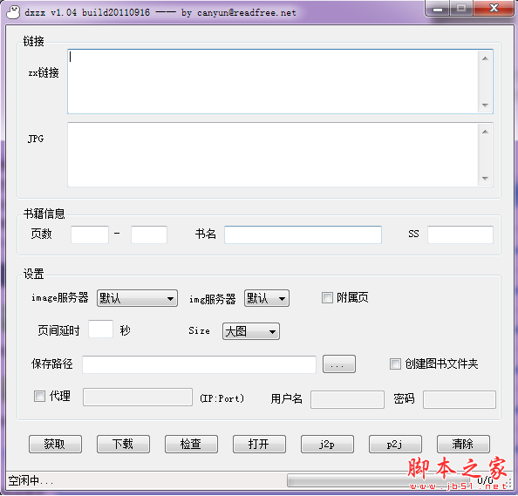Open the Size 大图 dropdown
The height and width of the screenshot is (496, 518).
[251, 331]
